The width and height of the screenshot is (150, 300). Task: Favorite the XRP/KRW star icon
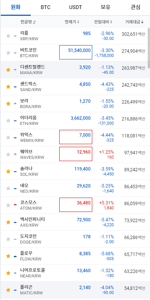tap(8, 36)
